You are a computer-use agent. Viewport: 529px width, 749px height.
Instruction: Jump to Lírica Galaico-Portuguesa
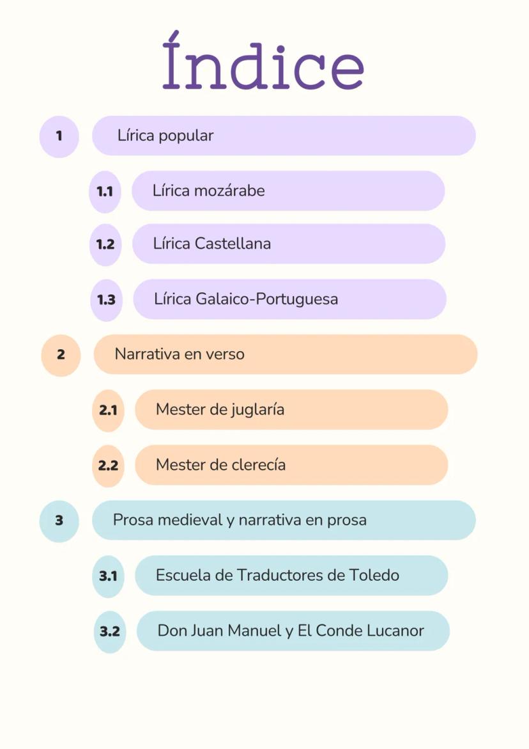[x=289, y=299]
